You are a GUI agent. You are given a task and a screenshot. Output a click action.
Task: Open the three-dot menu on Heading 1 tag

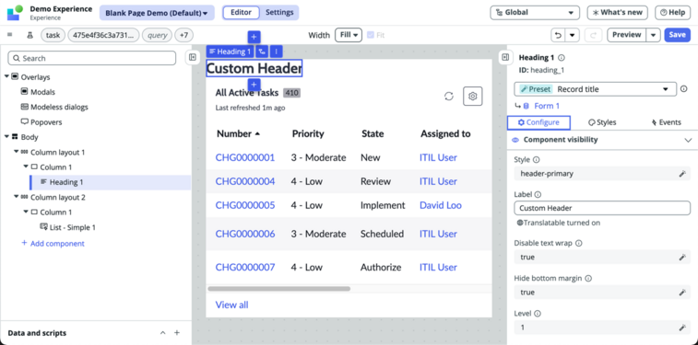pyautogui.click(x=277, y=52)
